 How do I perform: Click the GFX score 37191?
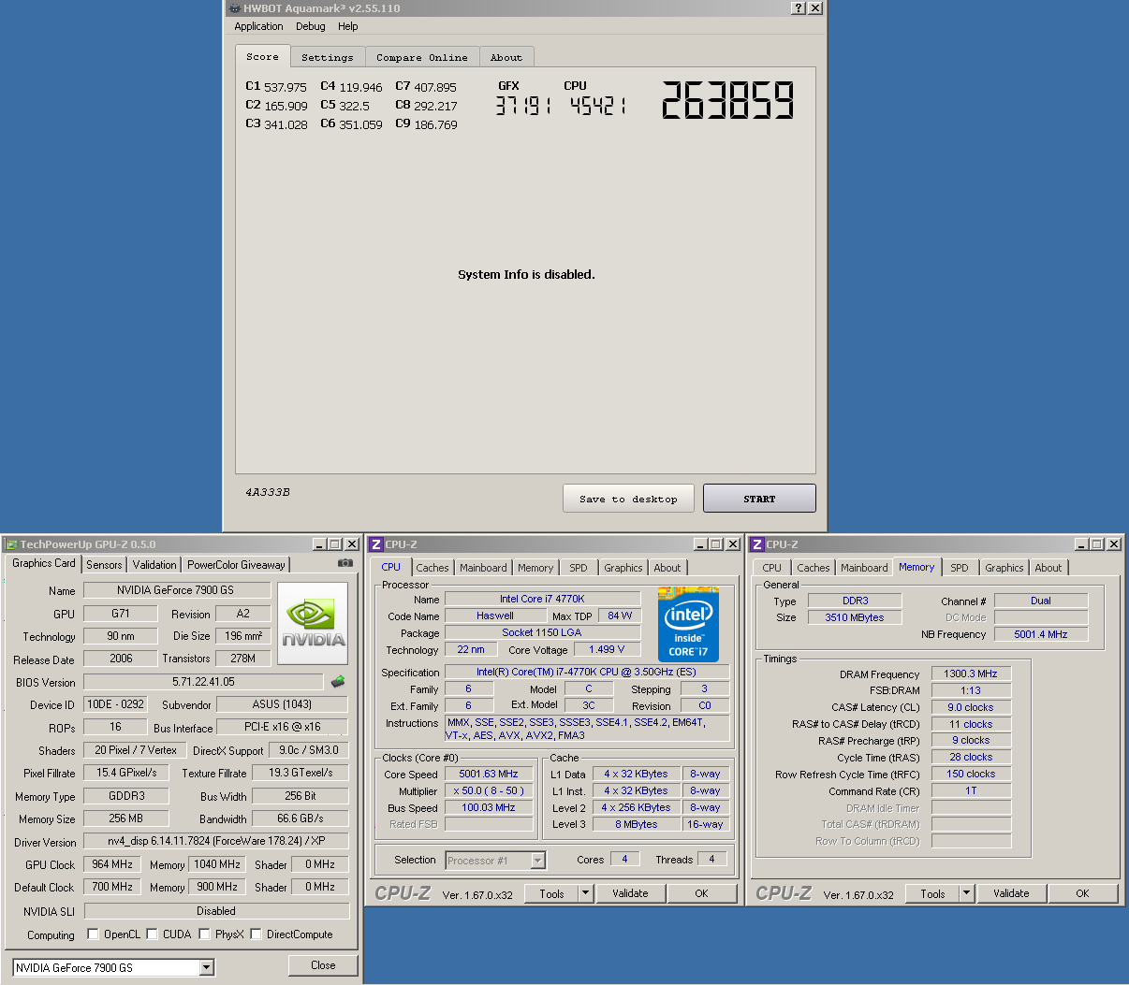[x=522, y=107]
